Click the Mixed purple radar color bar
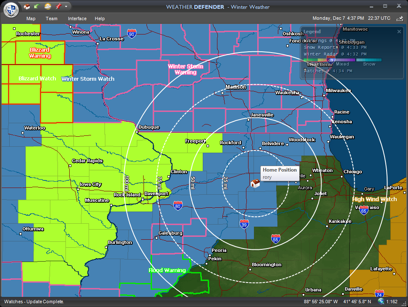 pos(342,60)
